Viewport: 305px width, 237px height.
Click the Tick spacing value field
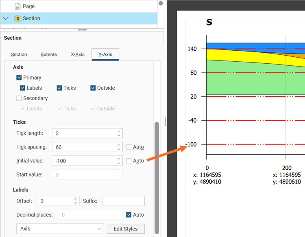[83, 147]
